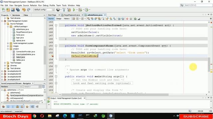This screenshot has width=213, height=119.
Task: Click the Profile Project clock icon
Action: (x=87, y=10)
